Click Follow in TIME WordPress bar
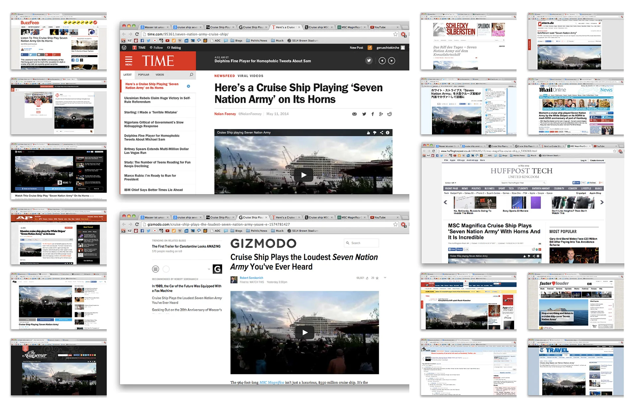Screen dimensions: 634x406 pos(156,48)
